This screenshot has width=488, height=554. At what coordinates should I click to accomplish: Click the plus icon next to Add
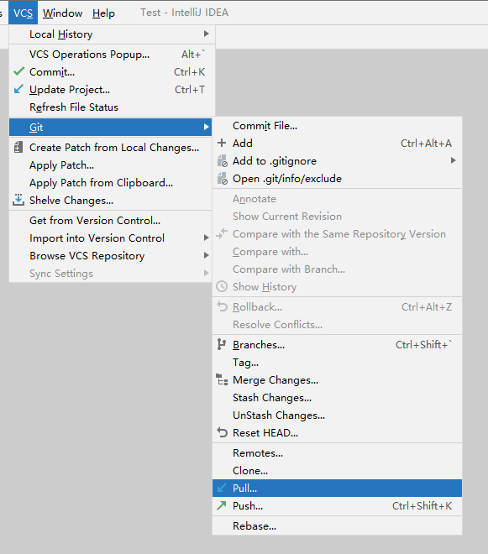click(x=222, y=143)
